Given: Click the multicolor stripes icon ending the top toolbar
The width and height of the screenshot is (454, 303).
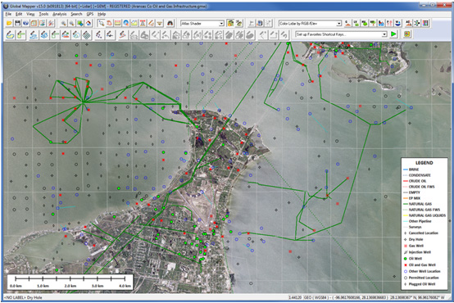Looking at the screenshot, I should tap(425, 23).
